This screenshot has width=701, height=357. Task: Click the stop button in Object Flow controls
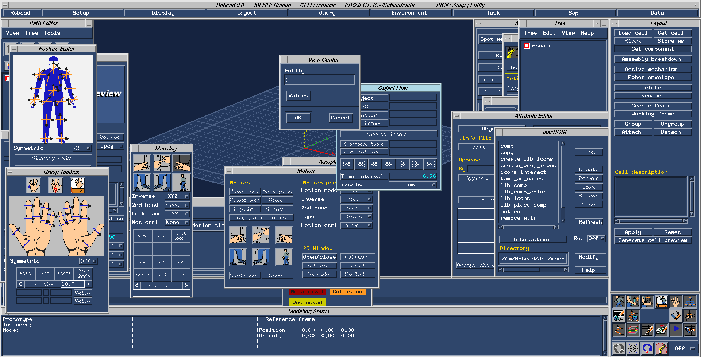pos(389,164)
